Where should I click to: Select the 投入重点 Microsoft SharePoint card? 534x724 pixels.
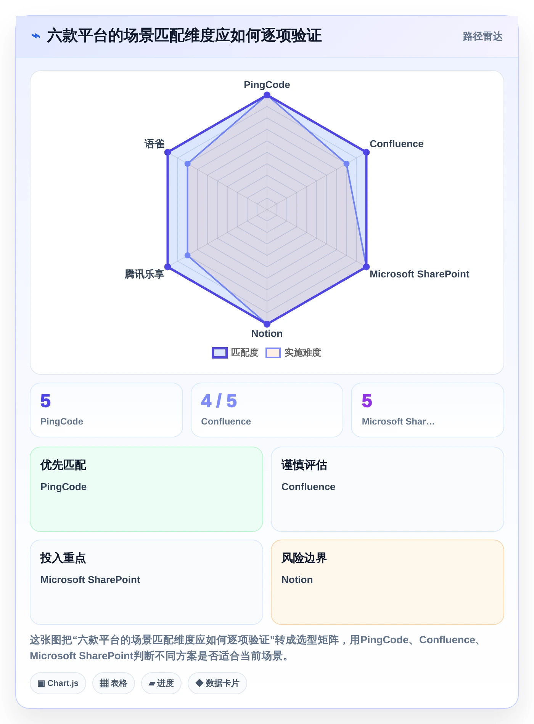click(146, 582)
